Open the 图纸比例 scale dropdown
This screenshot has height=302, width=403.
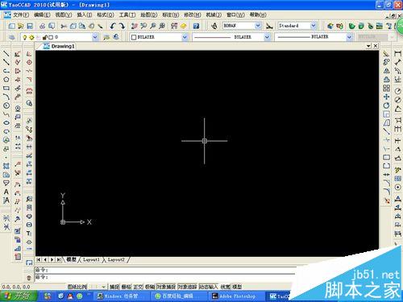point(103,287)
